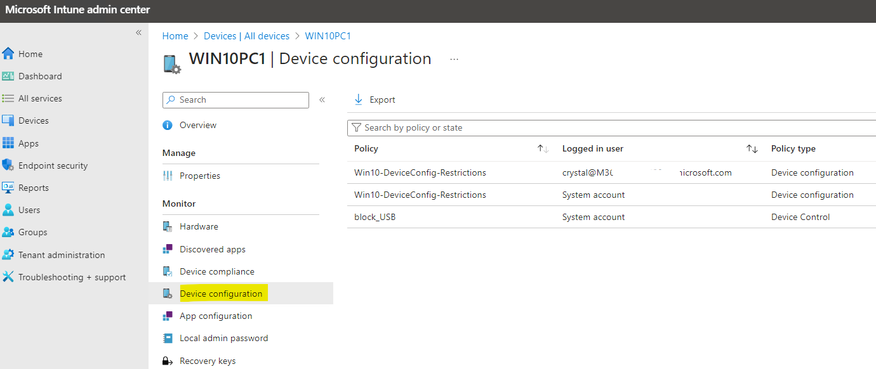876x369 pixels.
Task: Follow the Devices | All devices breadcrumb
Action: [x=246, y=36]
